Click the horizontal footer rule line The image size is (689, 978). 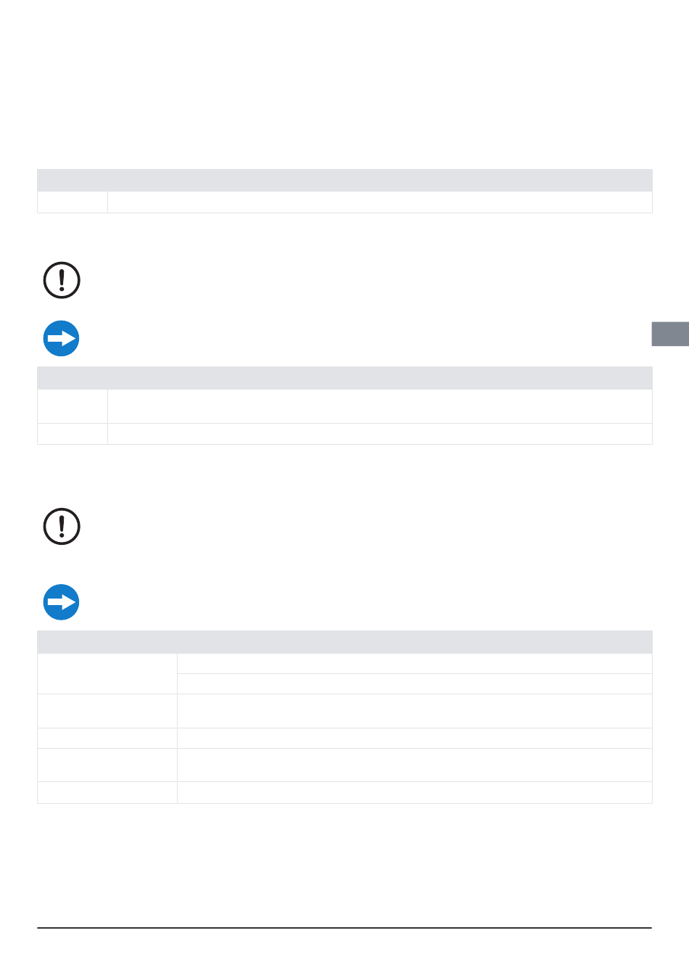[x=344, y=927]
